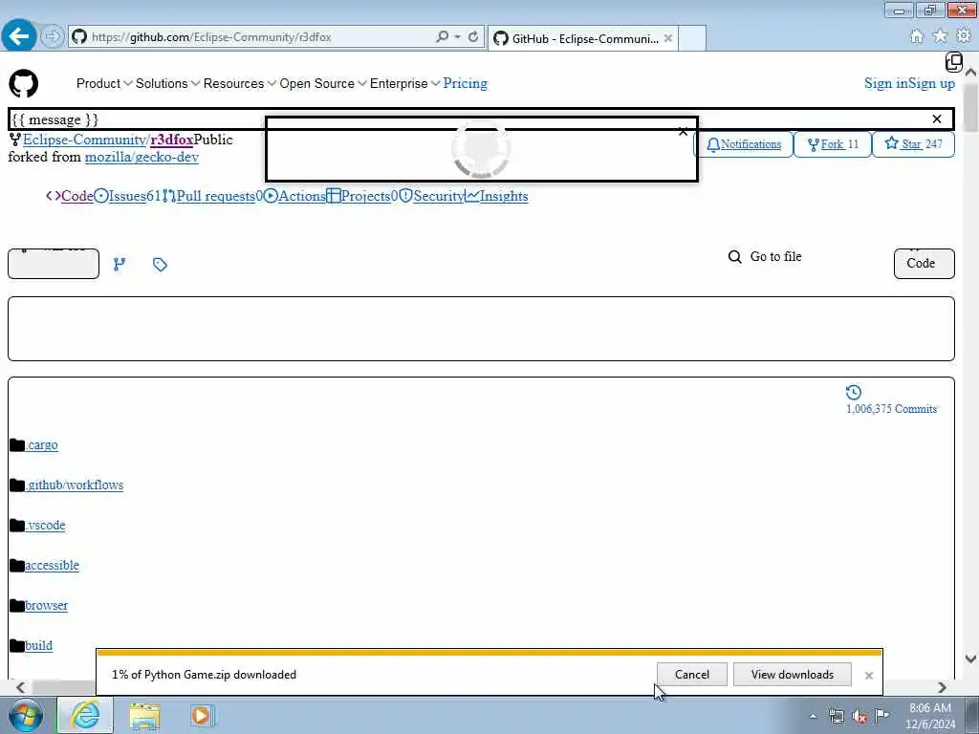Open the Security tab
Image resolution: width=979 pixels, height=734 pixels.
(x=432, y=196)
